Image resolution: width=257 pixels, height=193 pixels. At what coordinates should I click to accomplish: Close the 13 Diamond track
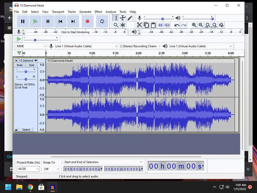16,61
